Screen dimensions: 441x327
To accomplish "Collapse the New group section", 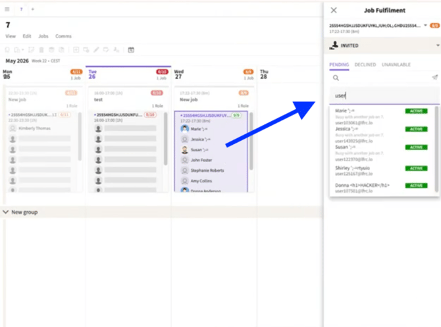I will pos(6,212).
